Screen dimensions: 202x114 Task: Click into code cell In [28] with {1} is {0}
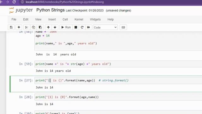pos(118,97)
